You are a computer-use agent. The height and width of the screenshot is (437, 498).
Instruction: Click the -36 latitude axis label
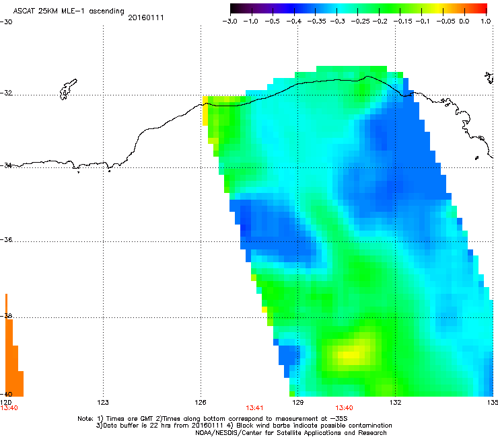click(x=6, y=239)
